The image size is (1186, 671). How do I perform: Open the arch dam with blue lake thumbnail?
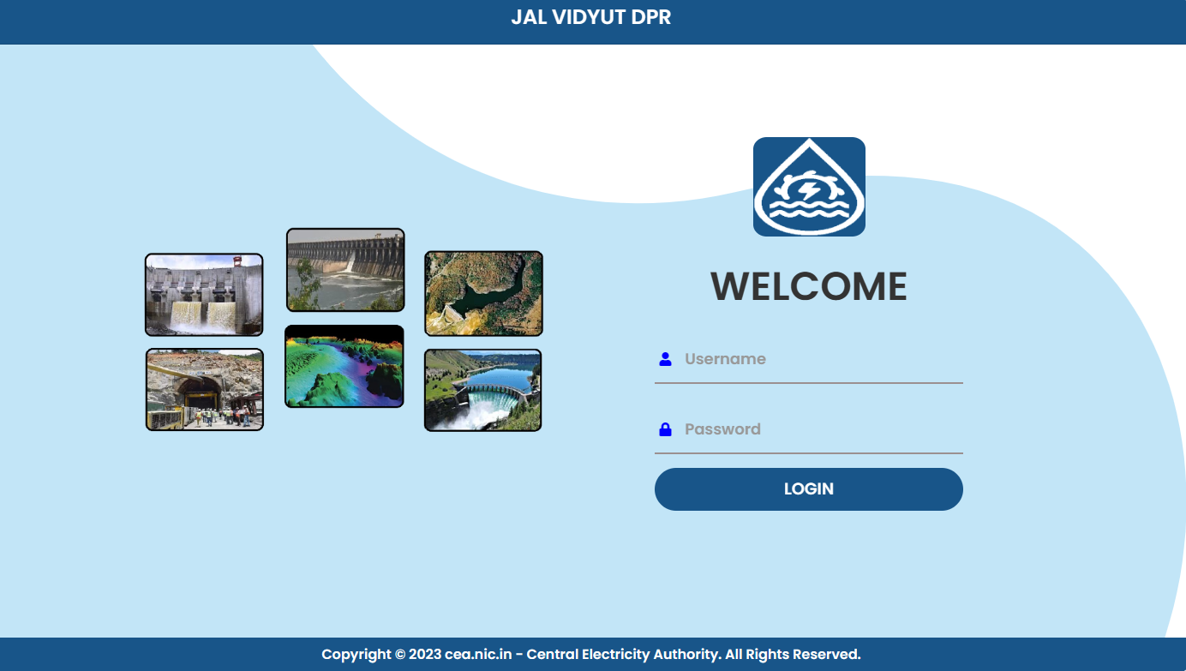pyautogui.click(x=483, y=390)
